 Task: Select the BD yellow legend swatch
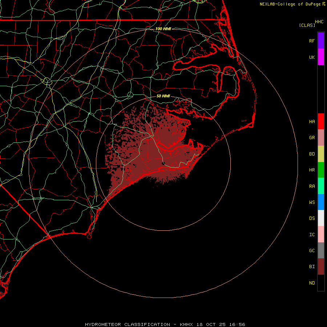321,154
